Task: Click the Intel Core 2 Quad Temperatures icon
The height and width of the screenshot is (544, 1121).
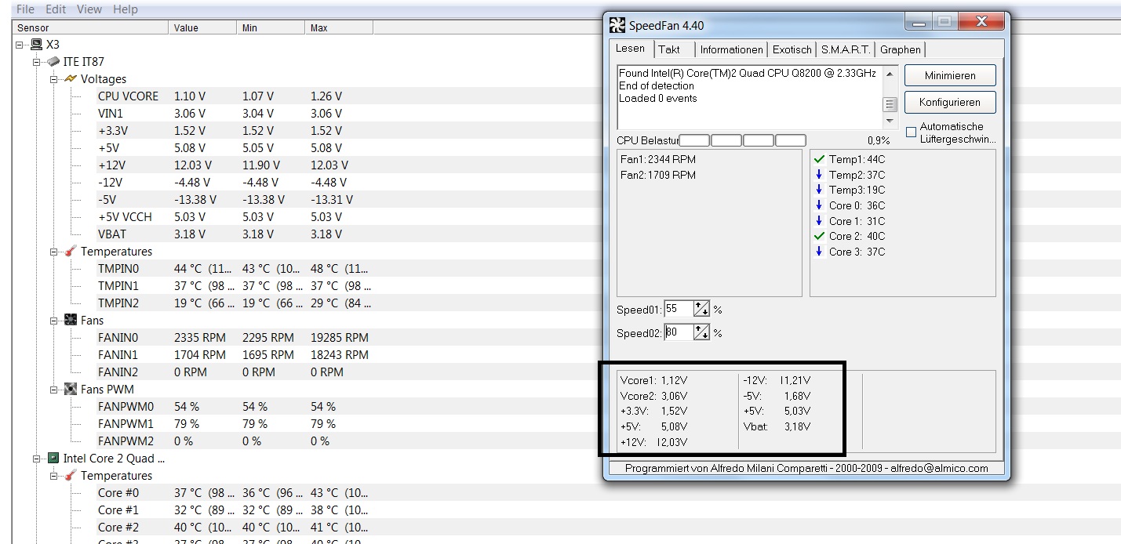Action: click(71, 476)
